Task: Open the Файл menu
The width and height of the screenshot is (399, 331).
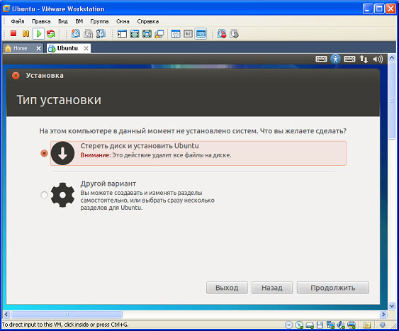Action: pyautogui.click(x=18, y=21)
